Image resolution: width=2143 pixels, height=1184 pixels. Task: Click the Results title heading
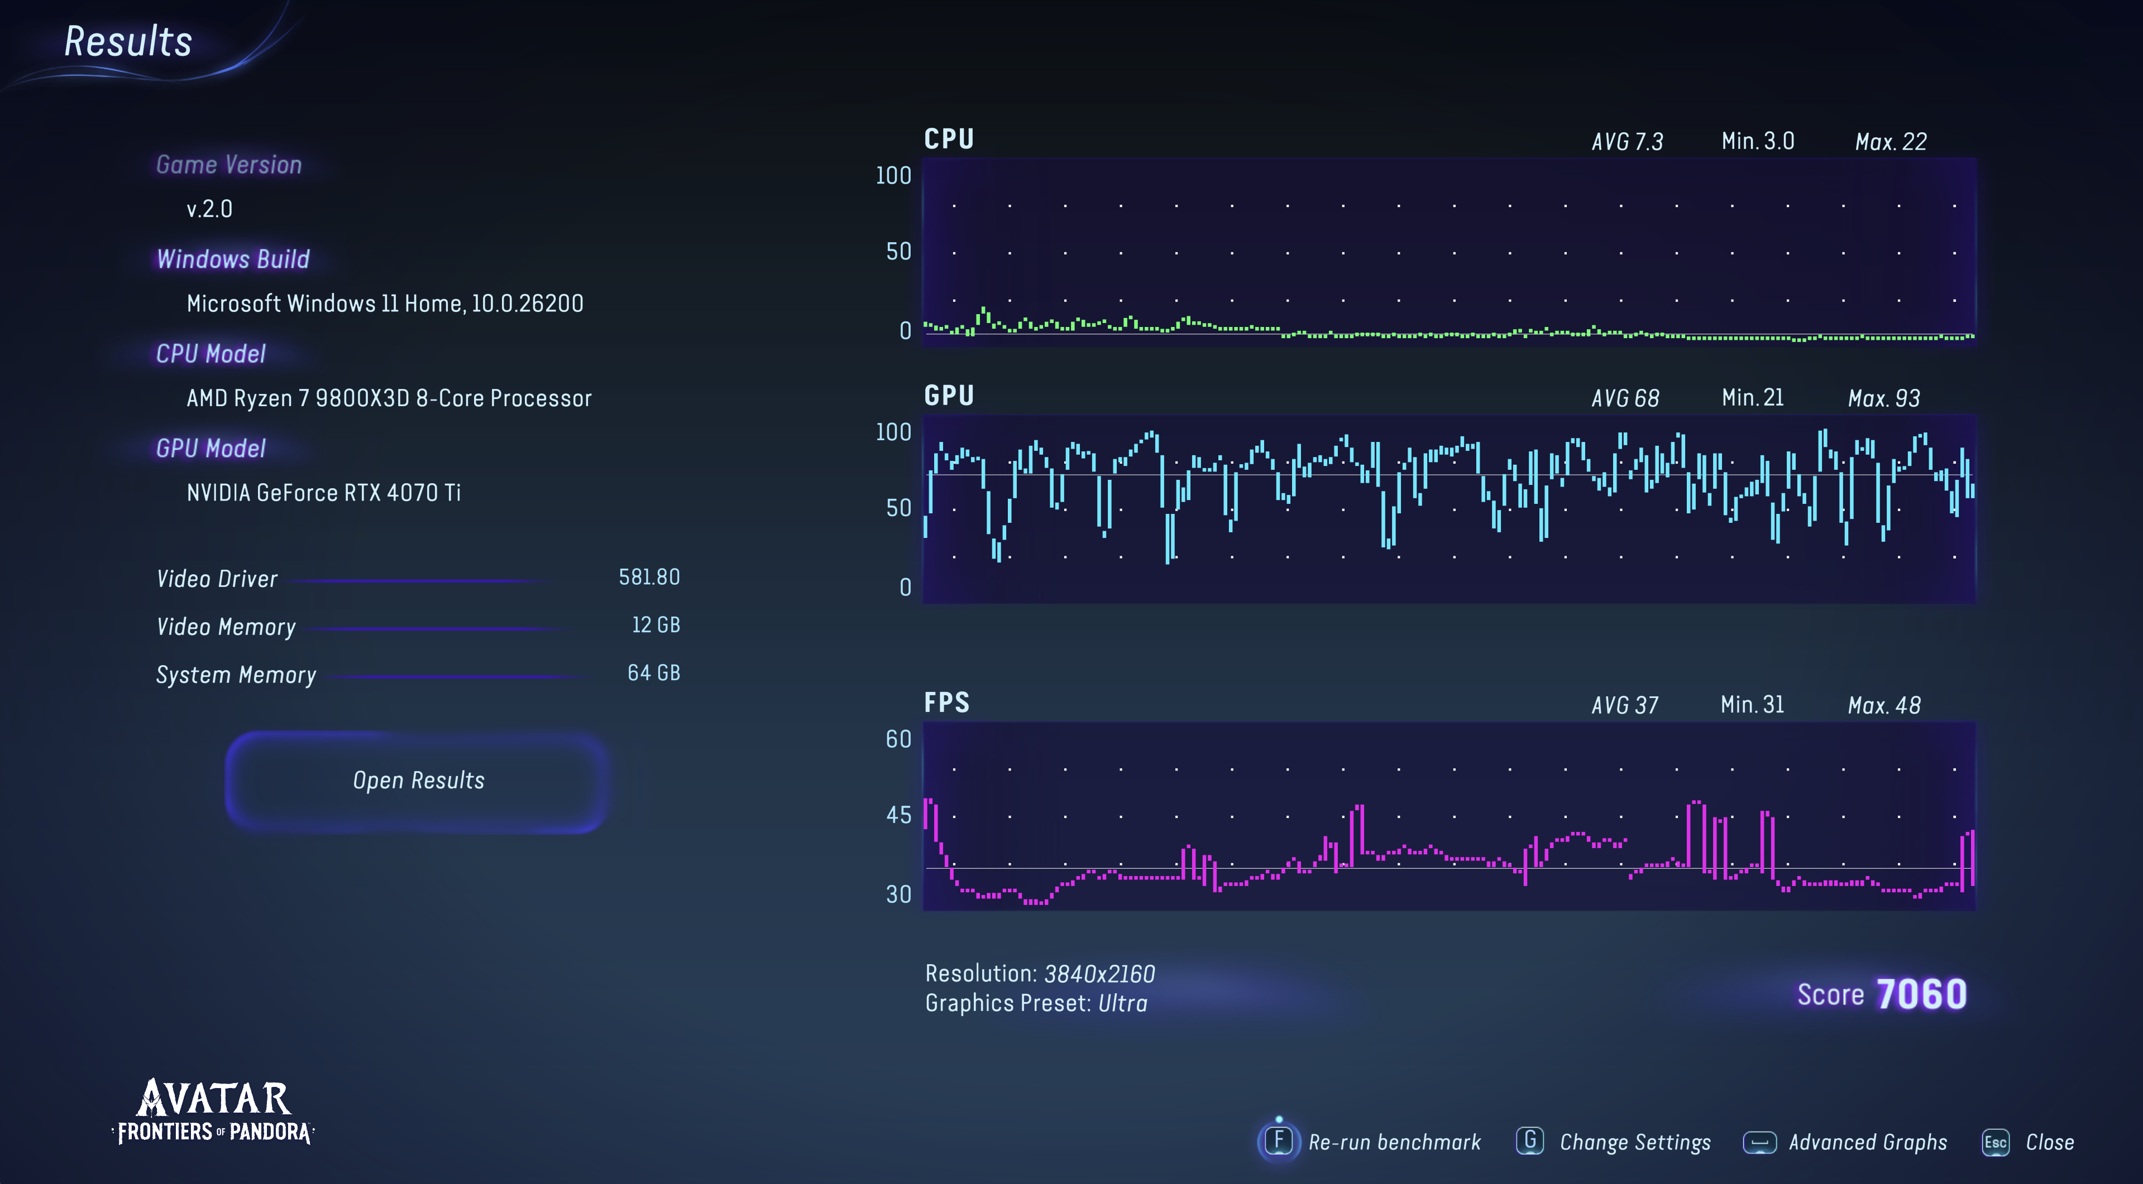(x=128, y=42)
